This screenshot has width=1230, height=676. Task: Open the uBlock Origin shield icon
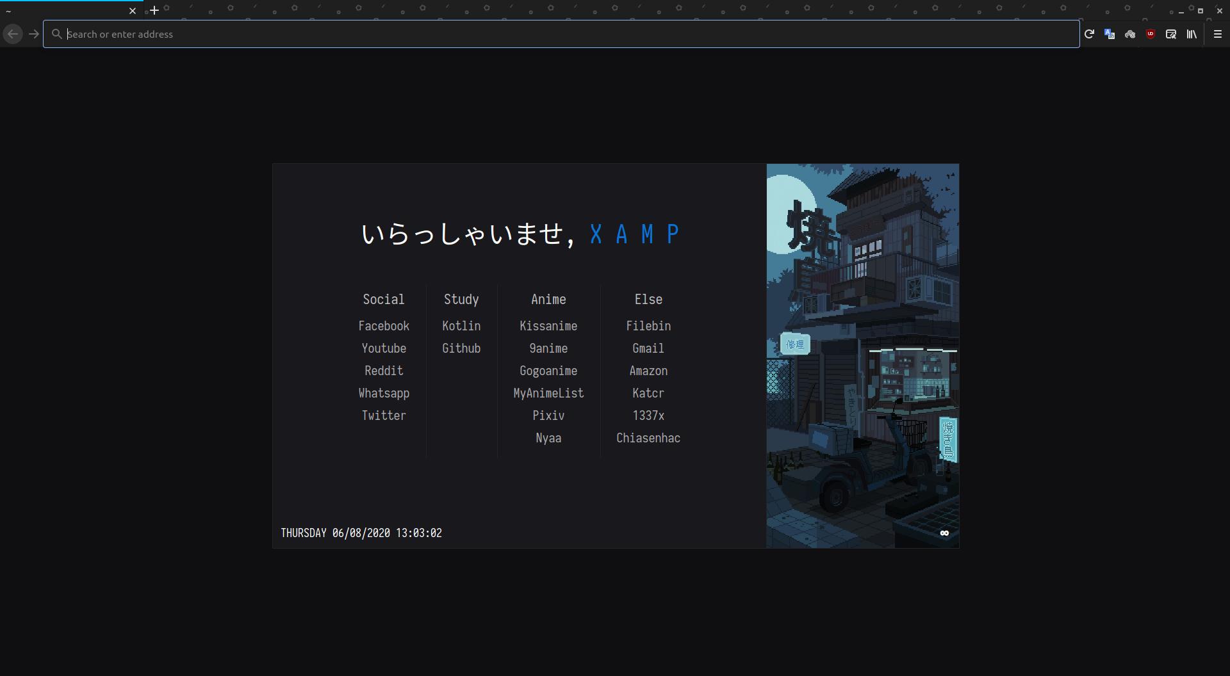point(1151,34)
